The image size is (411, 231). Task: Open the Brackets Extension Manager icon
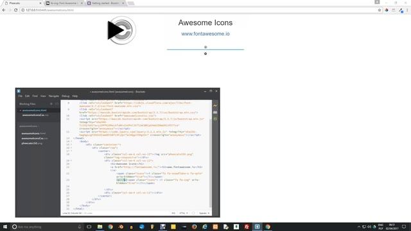click(x=215, y=112)
